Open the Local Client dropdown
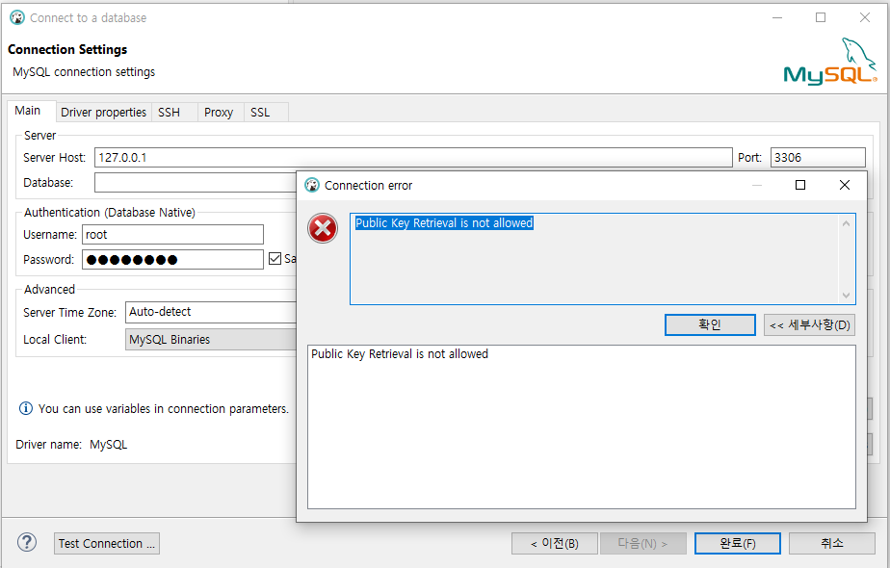 coord(211,339)
